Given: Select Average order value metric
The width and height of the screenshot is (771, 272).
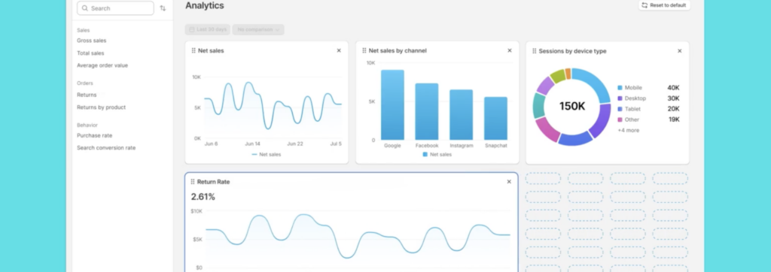Looking at the screenshot, I should point(102,65).
